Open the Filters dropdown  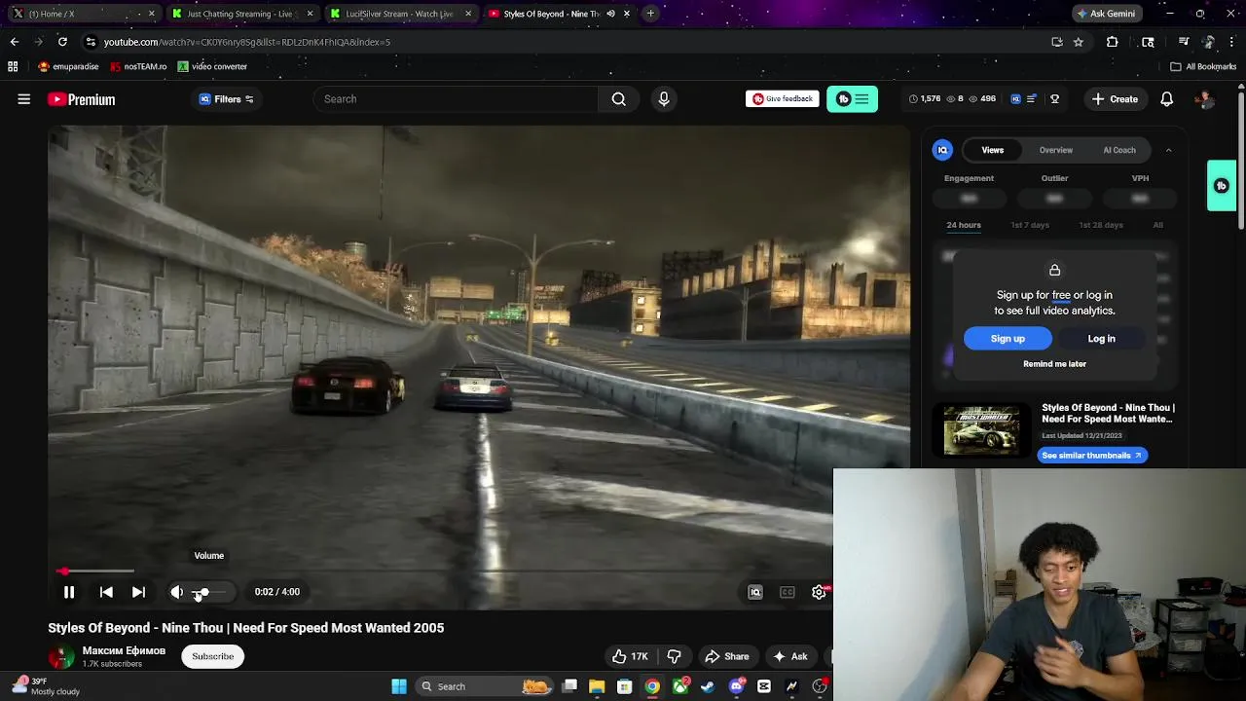227,99
